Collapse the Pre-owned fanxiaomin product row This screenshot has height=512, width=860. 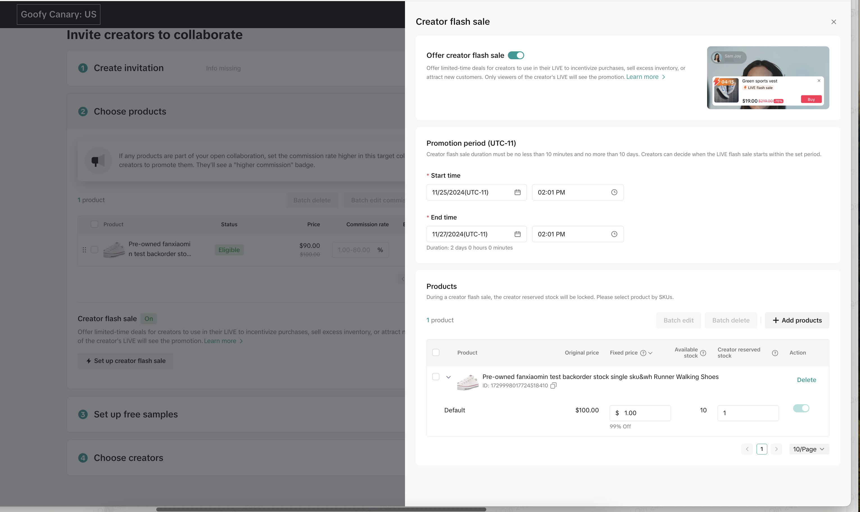448,377
